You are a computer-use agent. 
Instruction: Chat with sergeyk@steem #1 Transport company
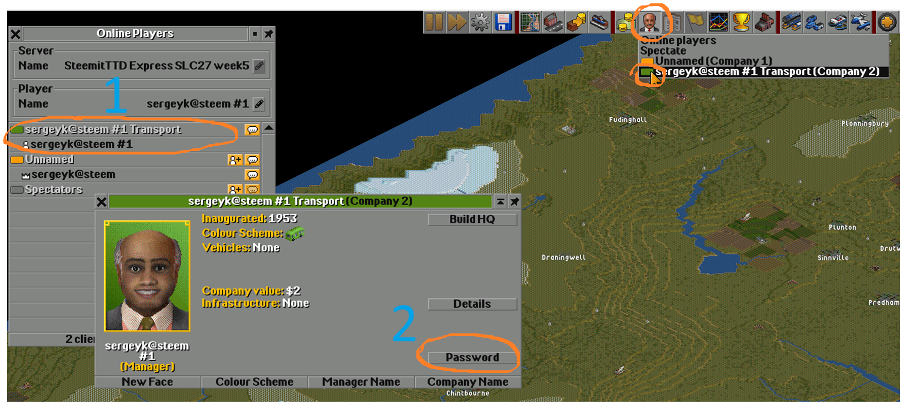click(x=252, y=130)
